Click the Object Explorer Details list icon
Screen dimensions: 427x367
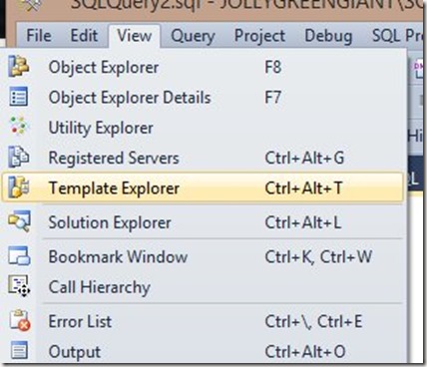[x=18, y=97]
